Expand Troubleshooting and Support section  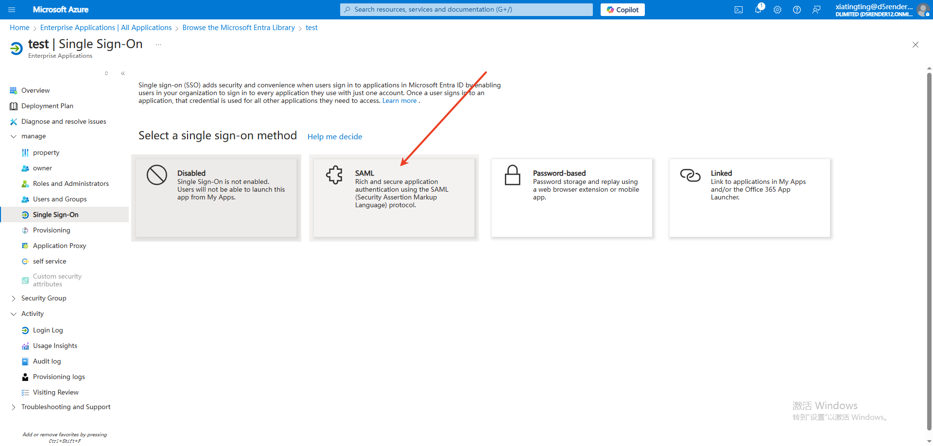[14, 407]
